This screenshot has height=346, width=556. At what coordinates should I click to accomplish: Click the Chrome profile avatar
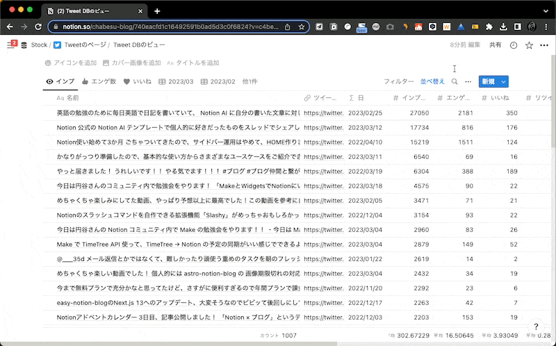pos(532,27)
